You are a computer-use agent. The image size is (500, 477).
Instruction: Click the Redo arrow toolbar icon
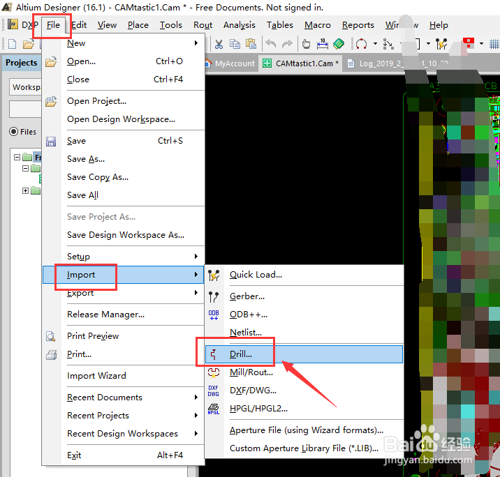(x=287, y=44)
